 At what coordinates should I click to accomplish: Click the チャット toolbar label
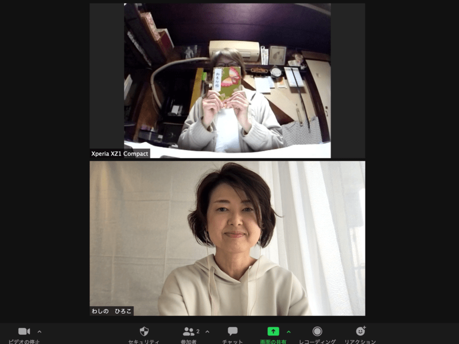(232, 342)
